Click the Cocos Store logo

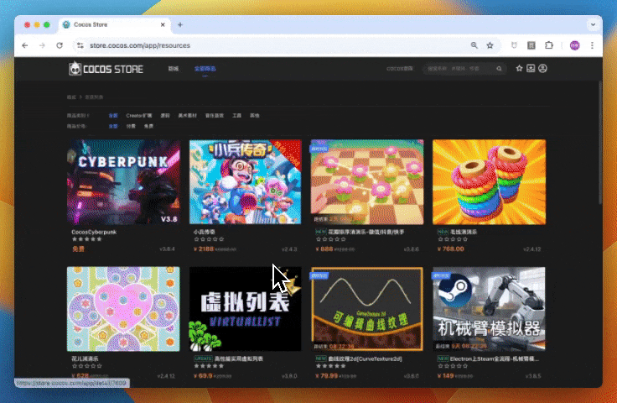[106, 69]
